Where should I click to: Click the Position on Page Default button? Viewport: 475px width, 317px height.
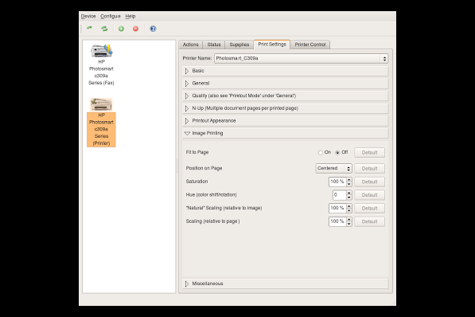370,168
